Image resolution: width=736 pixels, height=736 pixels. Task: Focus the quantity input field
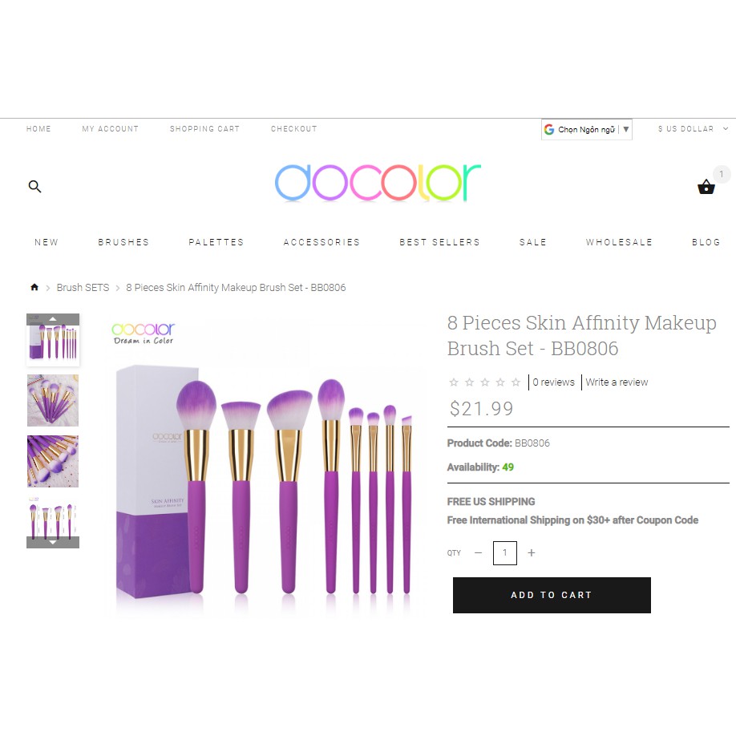pyautogui.click(x=505, y=553)
